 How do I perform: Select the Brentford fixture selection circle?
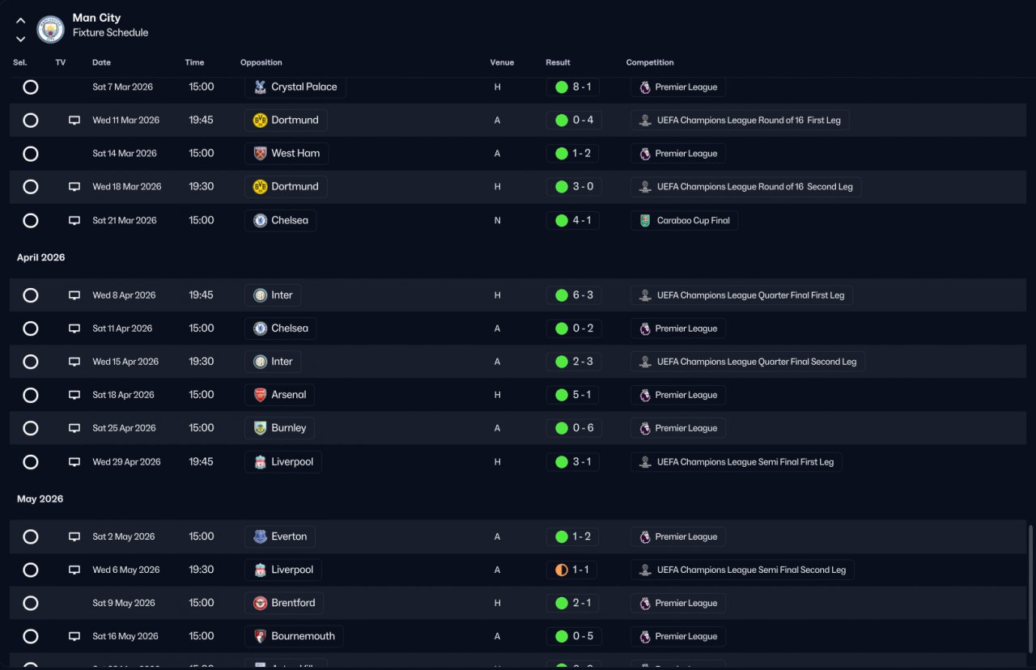pyautogui.click(x=31, y=603)
